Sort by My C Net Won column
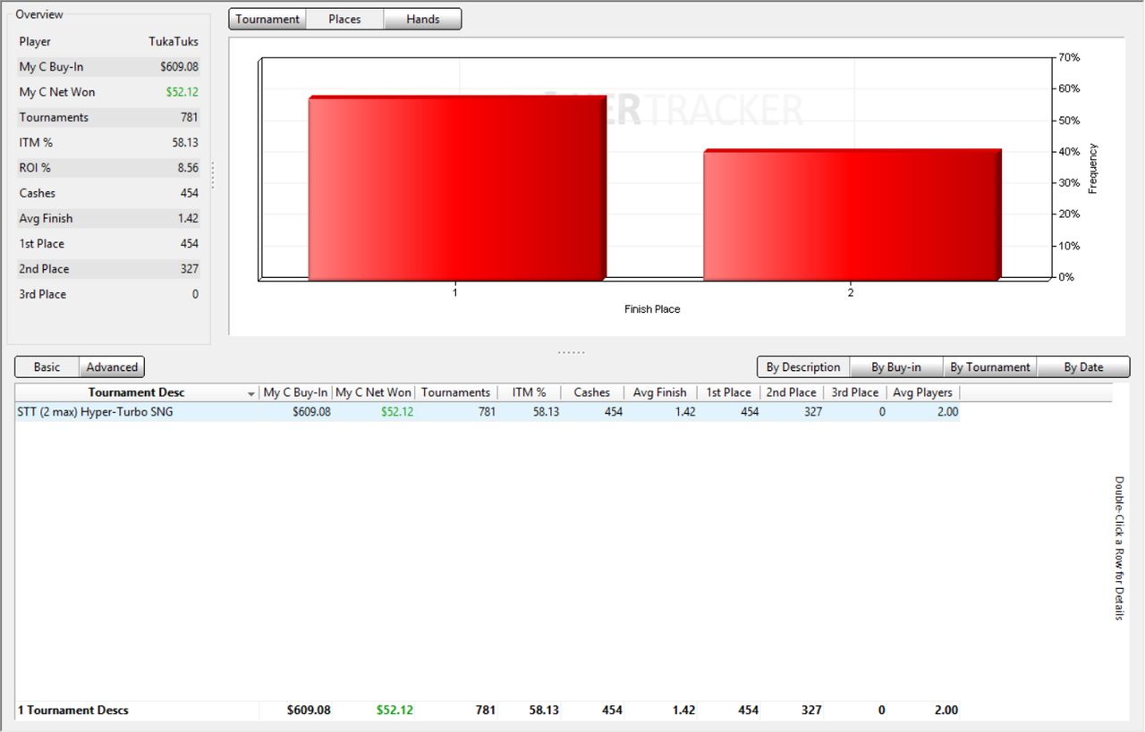This screenshot has width=1145, height=732. [x=373, y=392]
